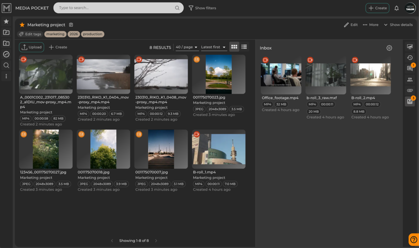
Task: Open the search icon in left sidebar
Action: pyautogui.click(x=6, y=65)
